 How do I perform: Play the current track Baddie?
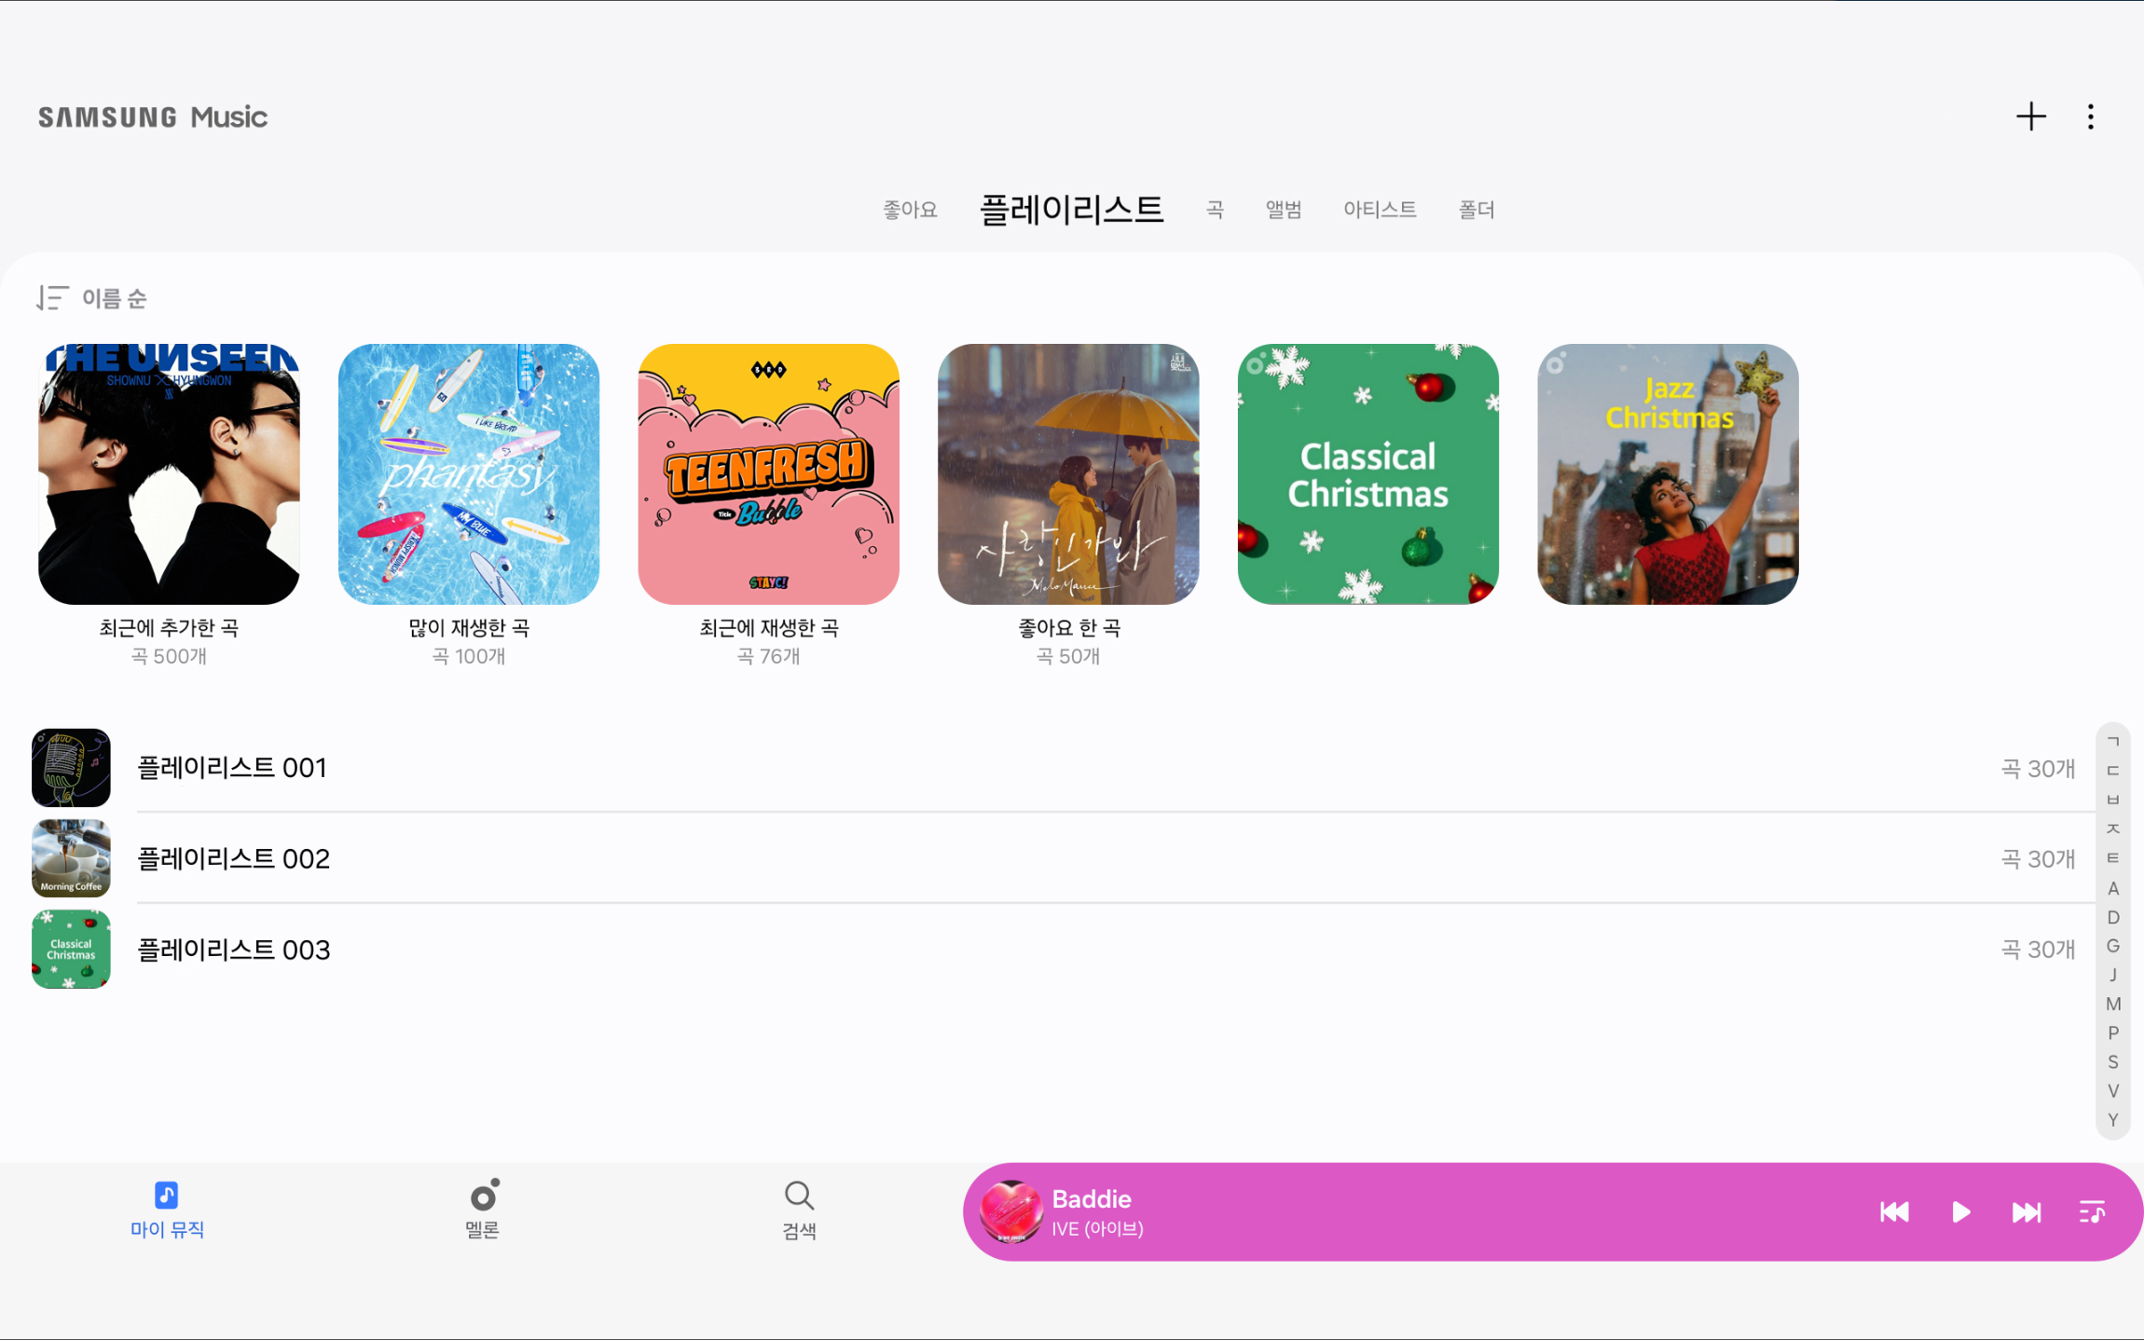click(1959, 1211)
